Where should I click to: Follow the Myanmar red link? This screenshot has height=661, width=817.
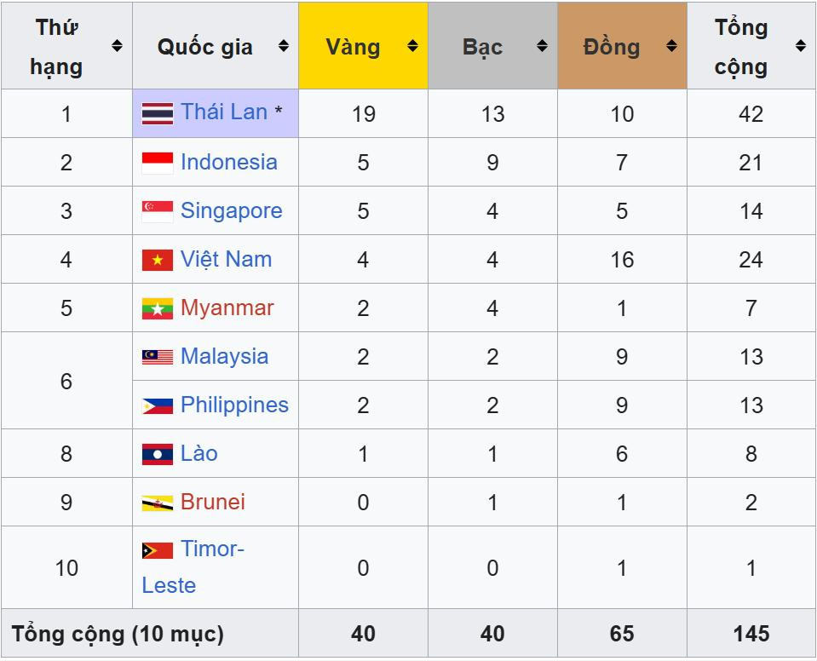[227, 308]
